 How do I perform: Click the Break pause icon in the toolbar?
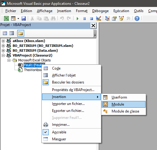[84, 18]
